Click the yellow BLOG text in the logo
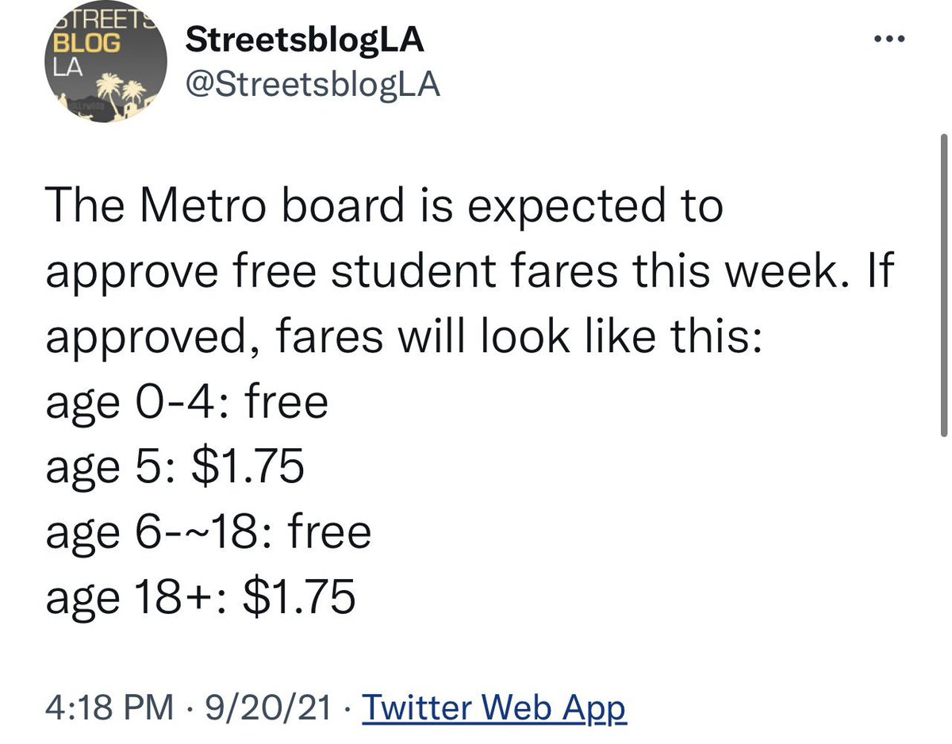Screen dimensions: 952x744 tap(87, 44)
